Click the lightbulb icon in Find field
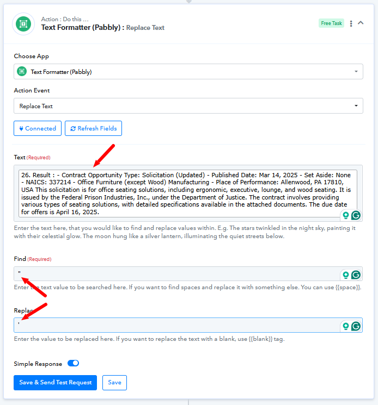The image size is (378, 405). tap(346, 275)
